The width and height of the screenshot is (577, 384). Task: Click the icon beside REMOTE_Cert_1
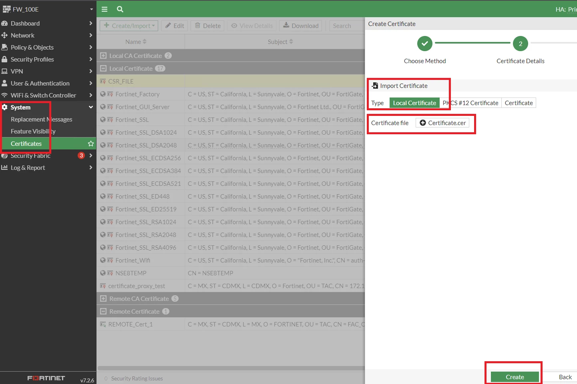(103, 324)
